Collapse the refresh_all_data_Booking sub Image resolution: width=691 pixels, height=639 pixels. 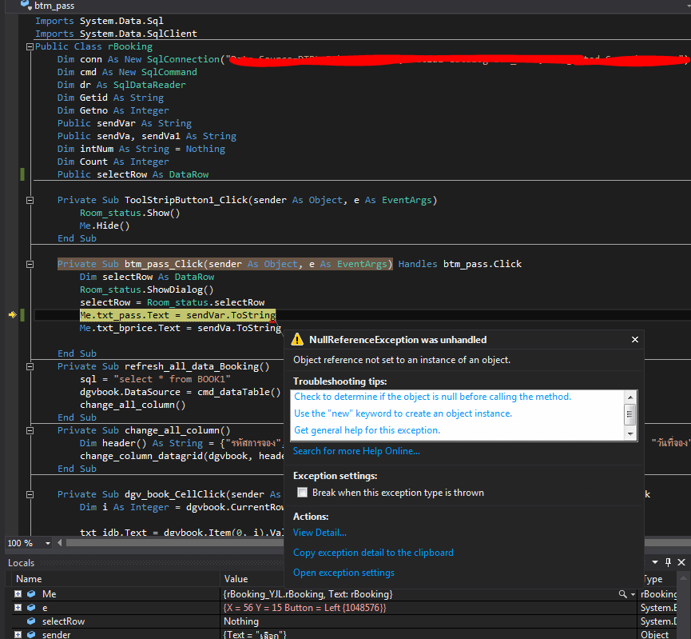point(30,366)
